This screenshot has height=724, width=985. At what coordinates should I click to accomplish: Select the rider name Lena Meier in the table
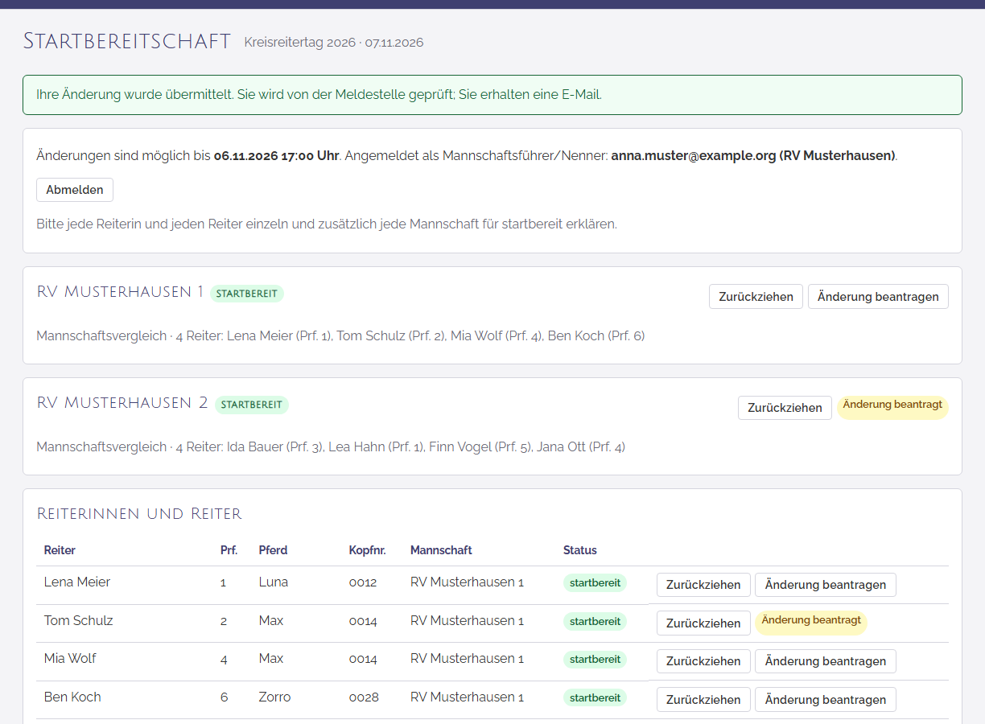[77, 582]
